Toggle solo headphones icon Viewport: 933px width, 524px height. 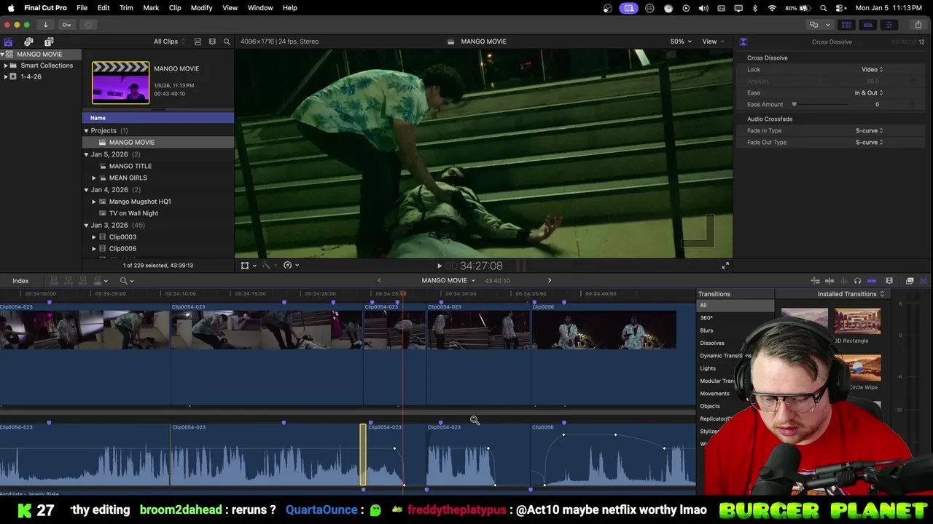(x=857, y=281)
